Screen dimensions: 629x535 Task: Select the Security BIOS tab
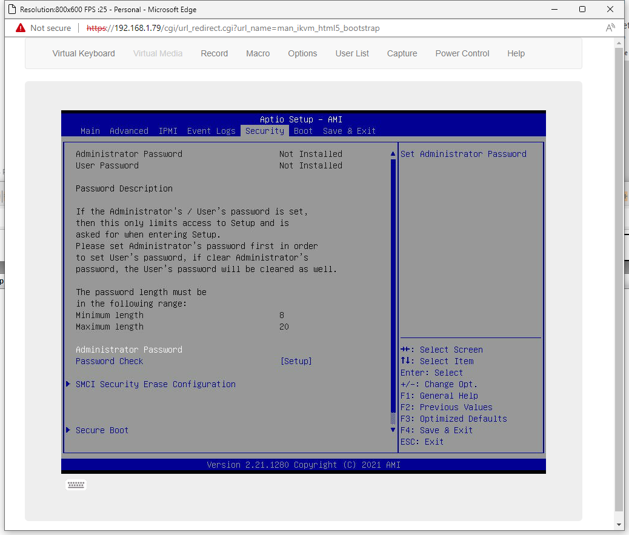[x=265, y=131]
